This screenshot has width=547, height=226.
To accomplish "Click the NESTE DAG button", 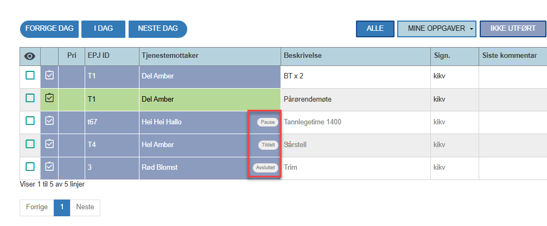I will pyautogui.click(x=158, y=29).
